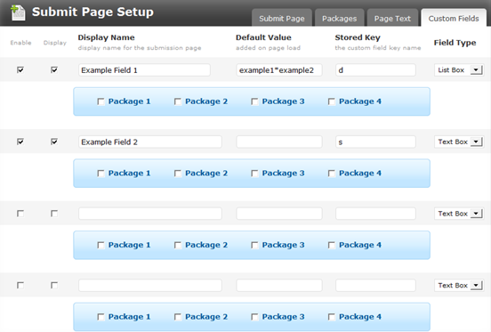Click the Submit Page Setup page icon
The width and height of the screenshot is (491, 332).
(18, 12)
